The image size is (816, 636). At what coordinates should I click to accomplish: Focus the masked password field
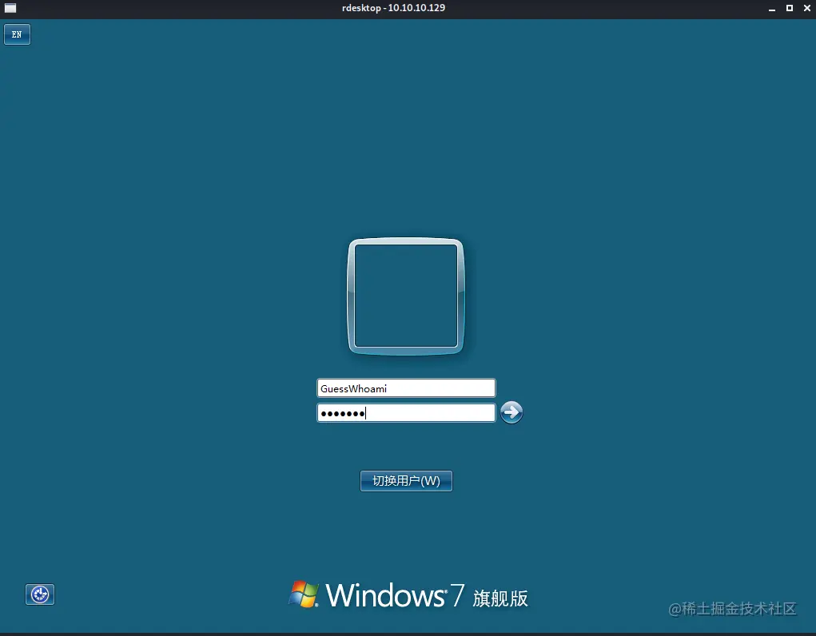(x=407, y=413)
